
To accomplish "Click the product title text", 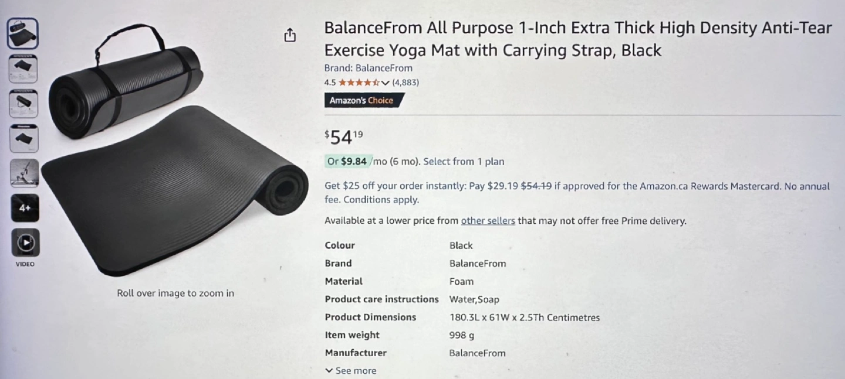I will tap(577, 39).
